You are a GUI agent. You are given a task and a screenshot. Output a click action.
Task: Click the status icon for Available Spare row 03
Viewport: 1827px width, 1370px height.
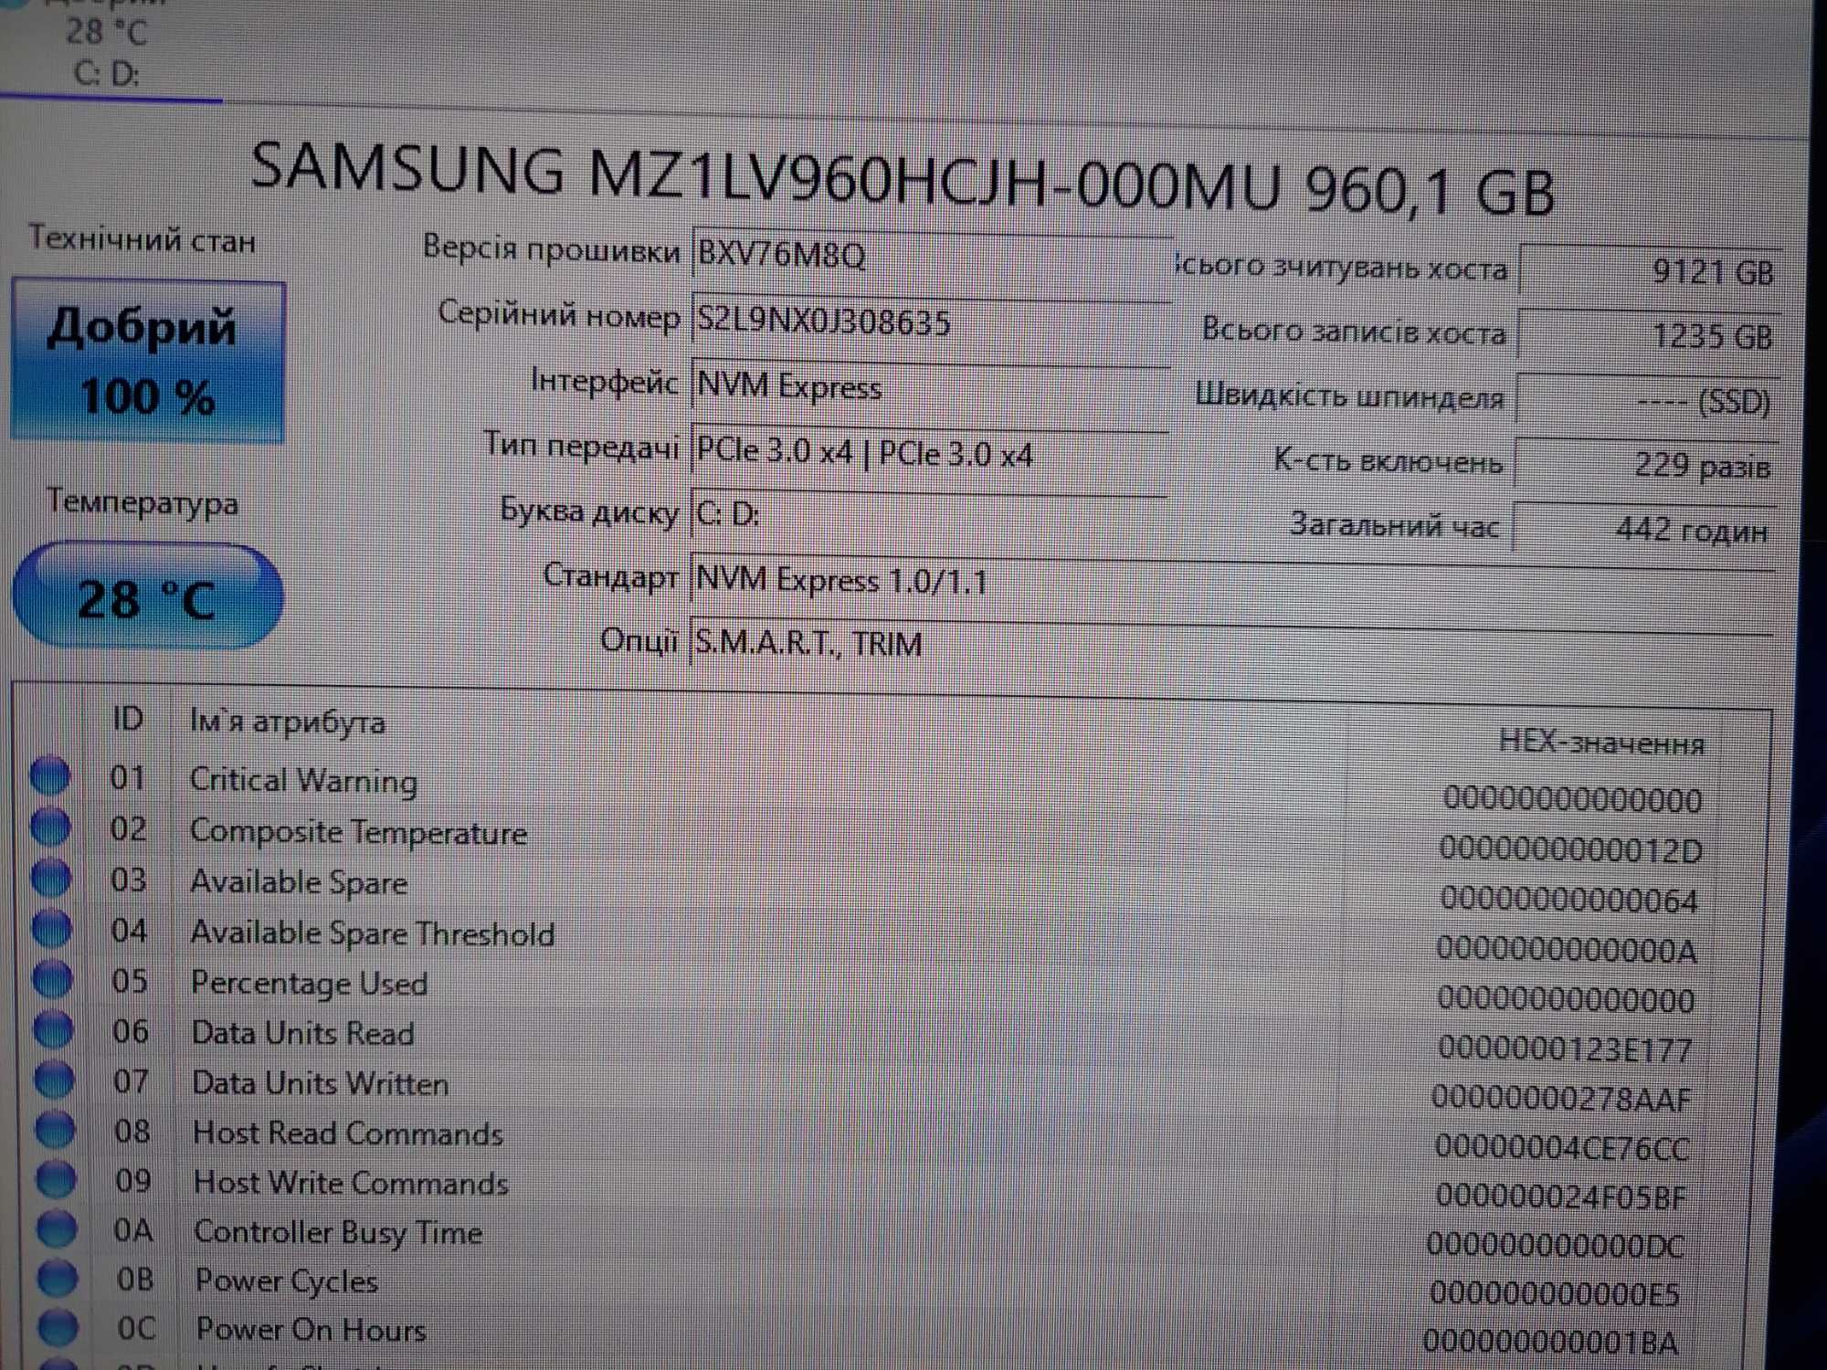click(x=51, y=878)
